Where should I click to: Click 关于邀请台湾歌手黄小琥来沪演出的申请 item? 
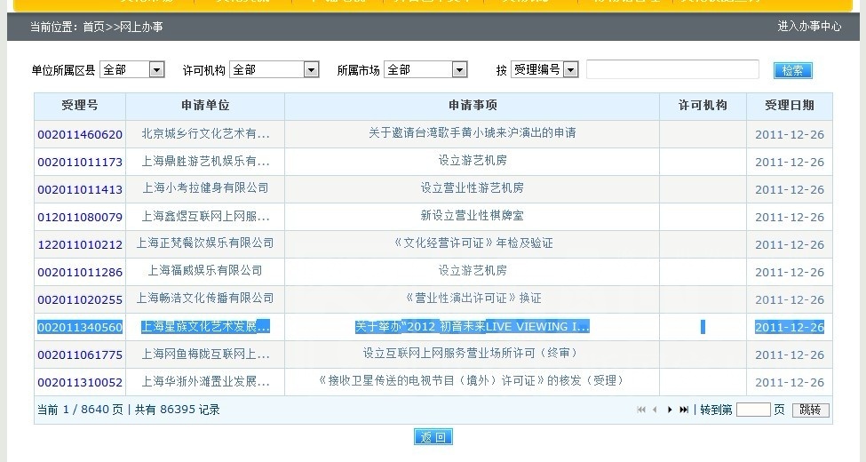[x=473, y=133]
